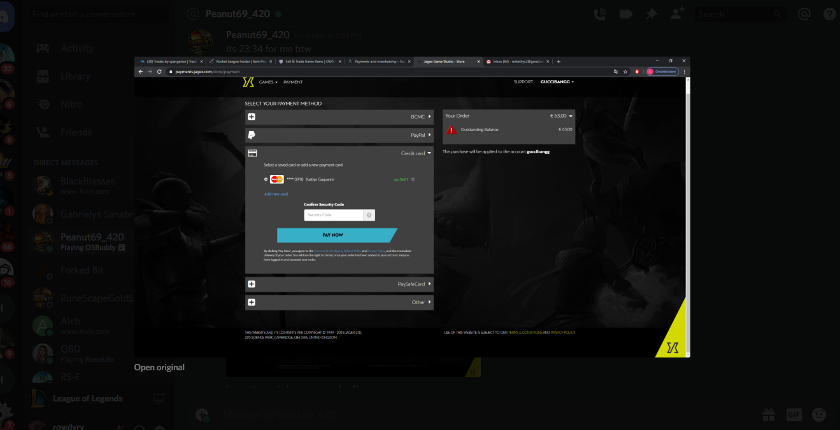840x430 pixels.
Task: Click the browser forward arrow
Action: (x=151, y=72)
